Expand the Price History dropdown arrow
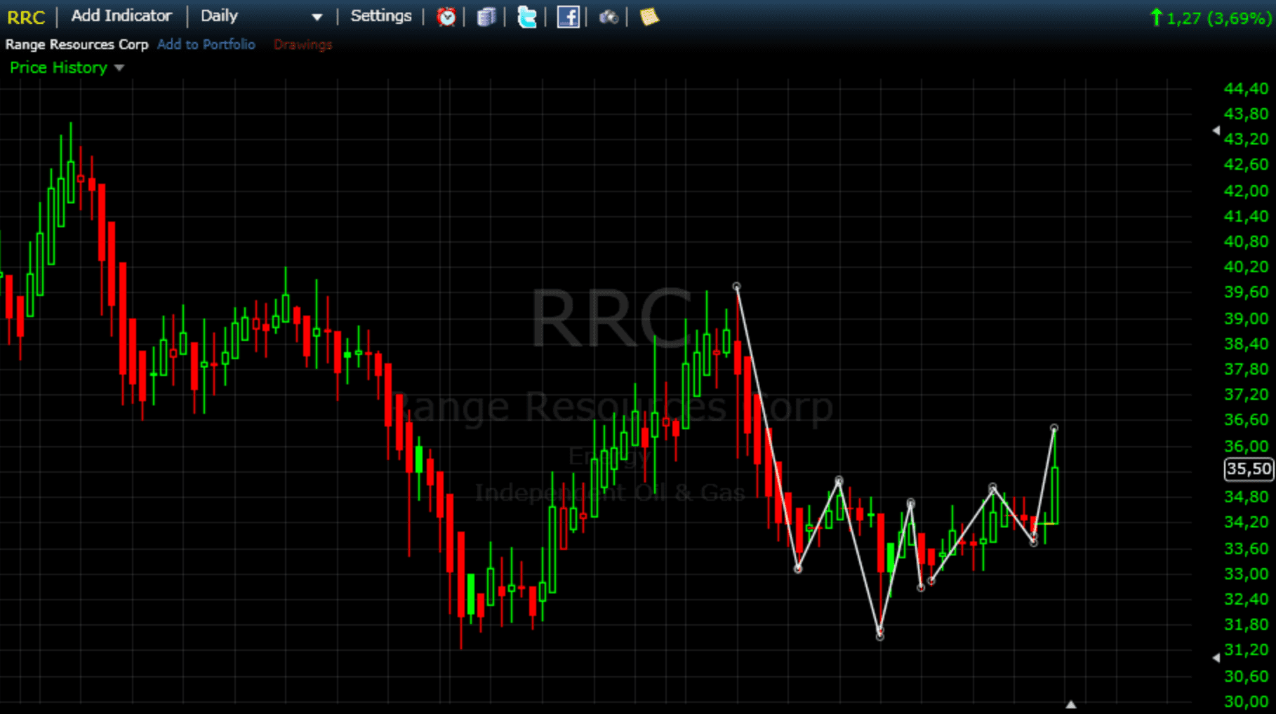 pos(119,68)
